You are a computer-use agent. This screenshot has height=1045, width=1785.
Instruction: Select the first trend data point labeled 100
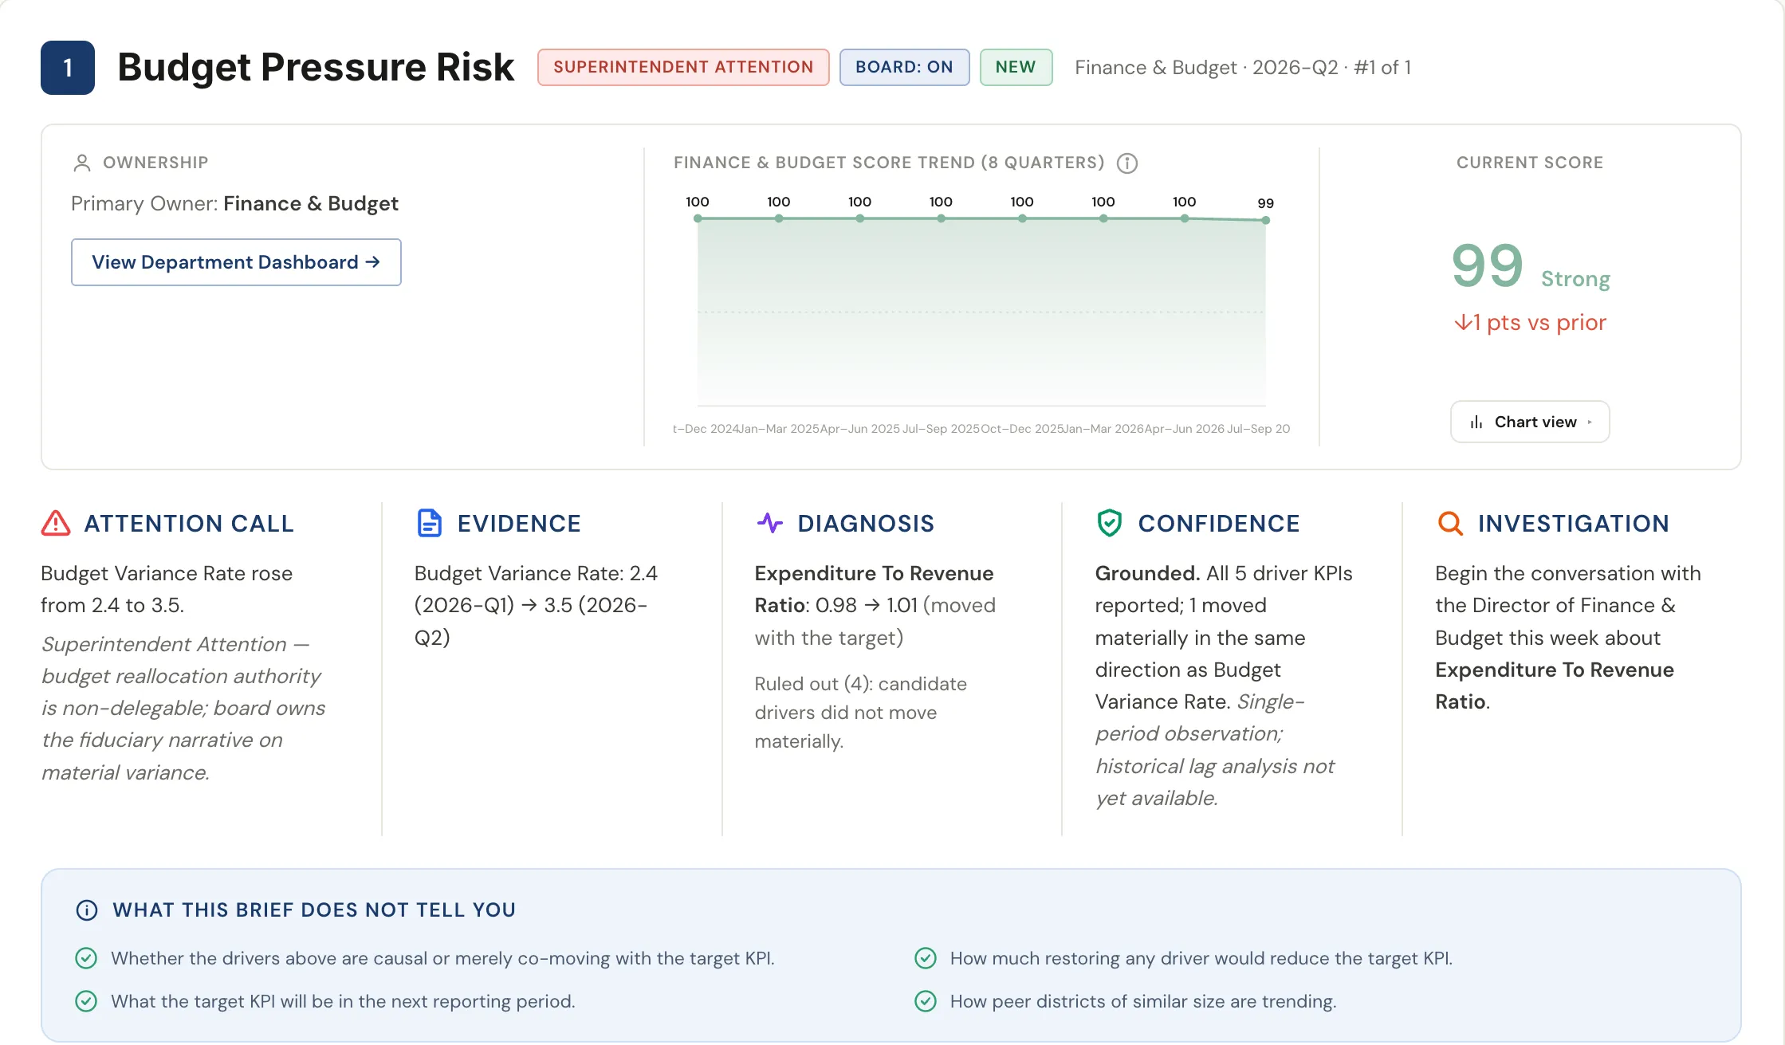(698, 218)
